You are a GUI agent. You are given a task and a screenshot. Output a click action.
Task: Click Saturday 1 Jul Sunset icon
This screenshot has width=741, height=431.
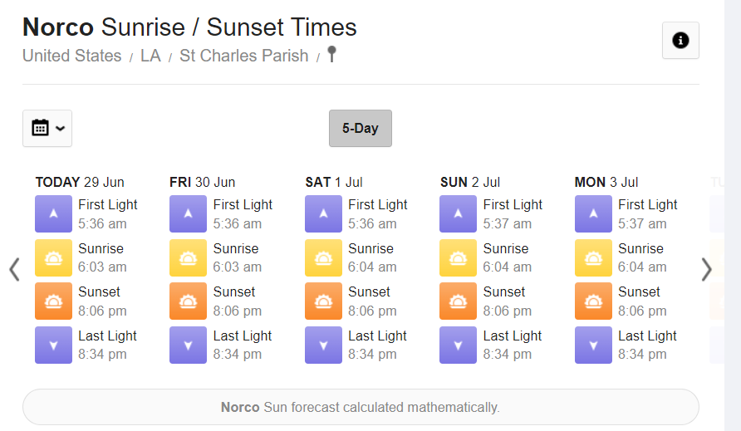323,301
